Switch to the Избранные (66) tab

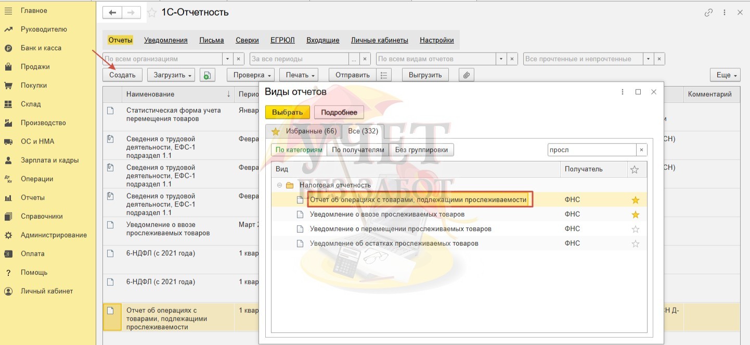pos(304,131)
